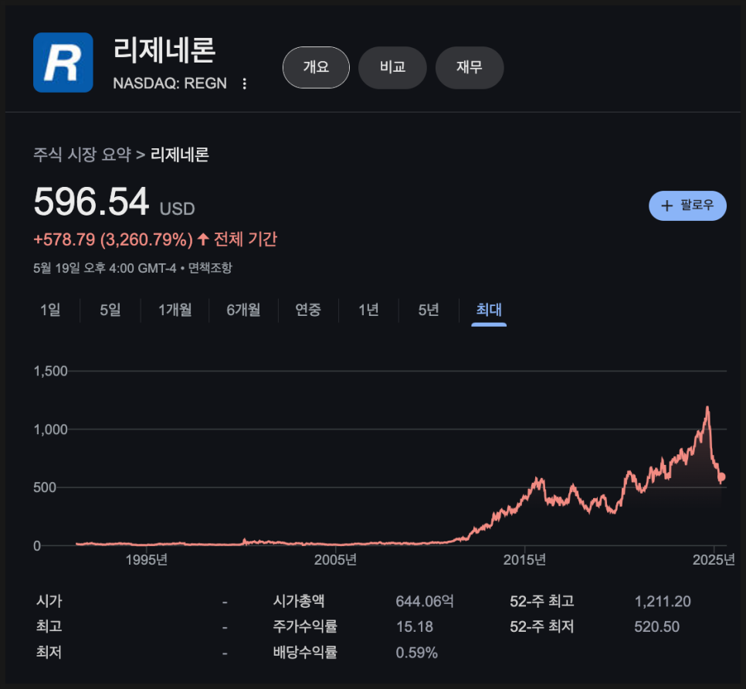Select the 6개월 range tab

point(243,310)
